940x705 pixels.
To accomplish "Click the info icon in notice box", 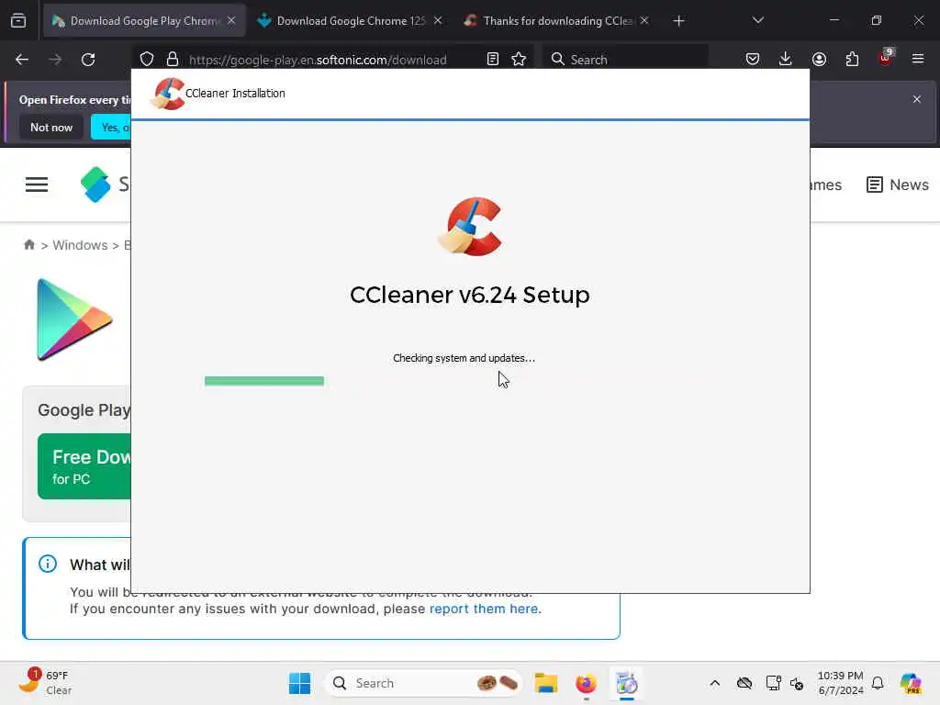I will coord(48,565).
